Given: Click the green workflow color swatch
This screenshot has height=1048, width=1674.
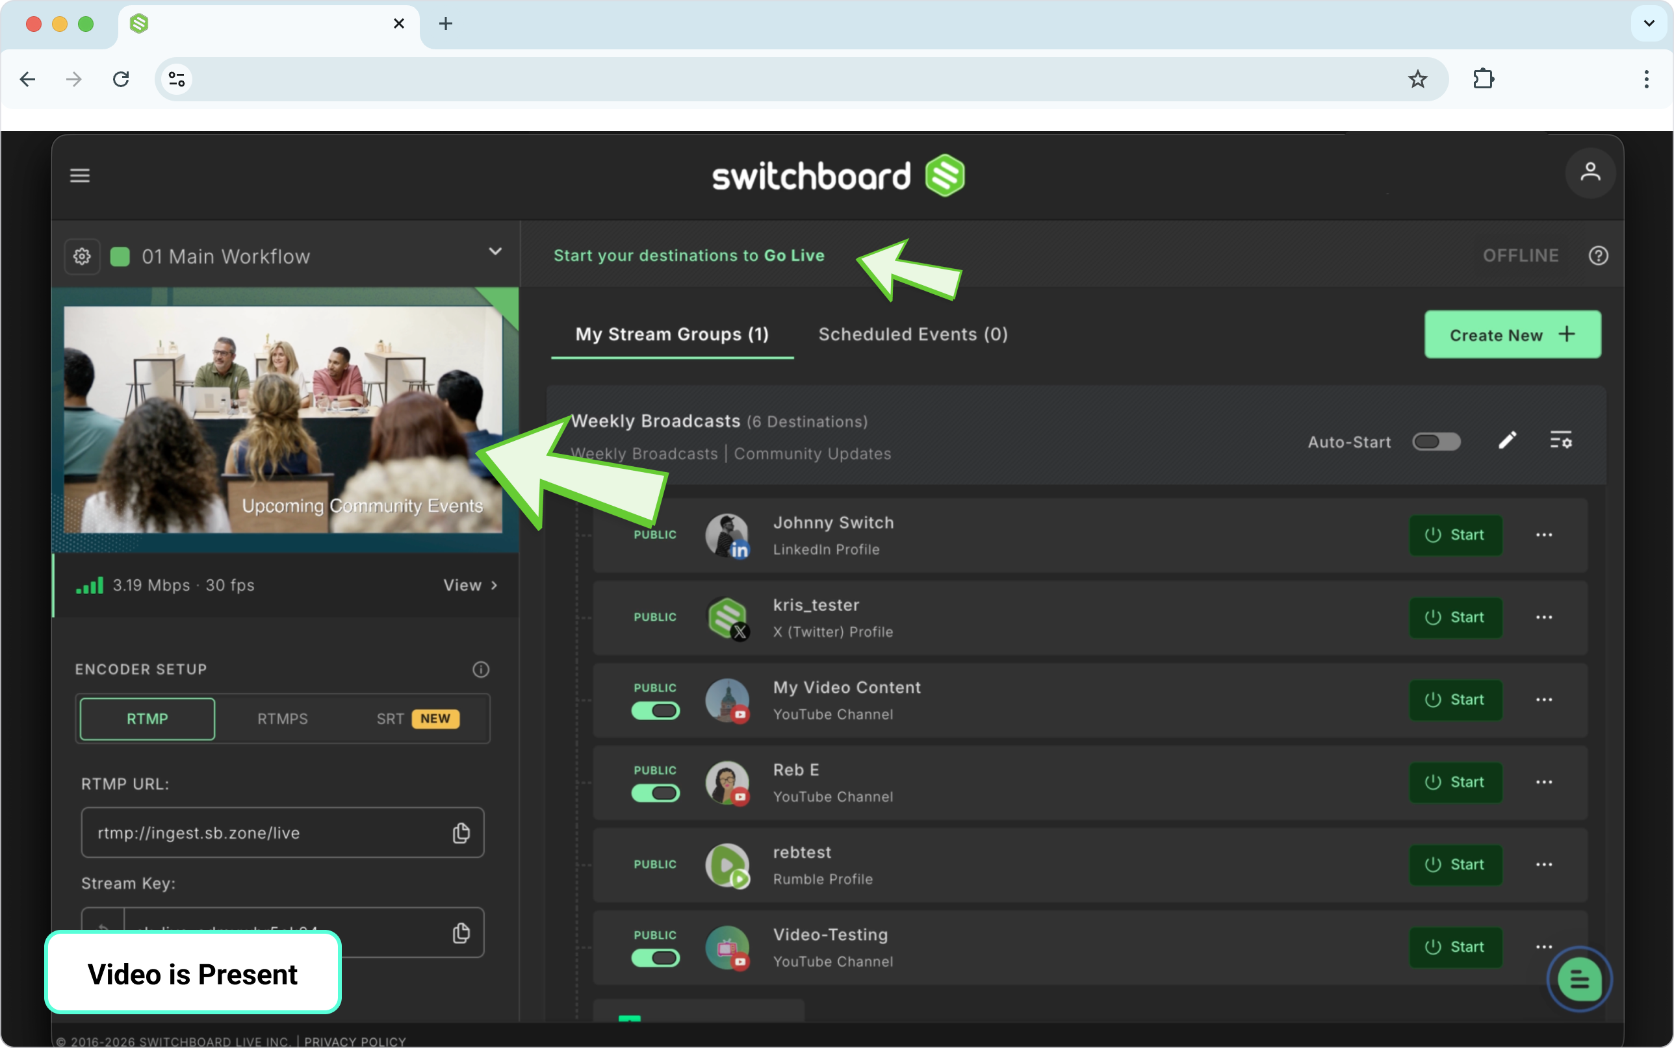Looking at the screenshot, I should pos(120,256).
